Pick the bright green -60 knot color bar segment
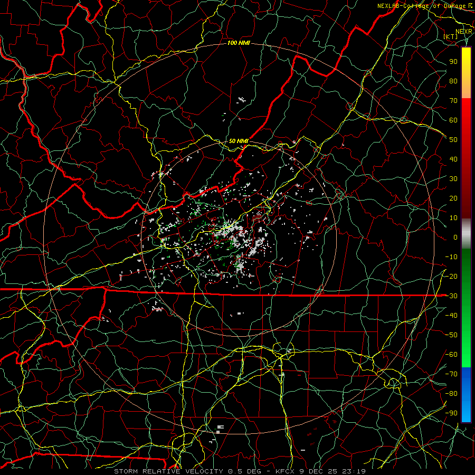Screen dimensions: 475x475 point(466,355)
